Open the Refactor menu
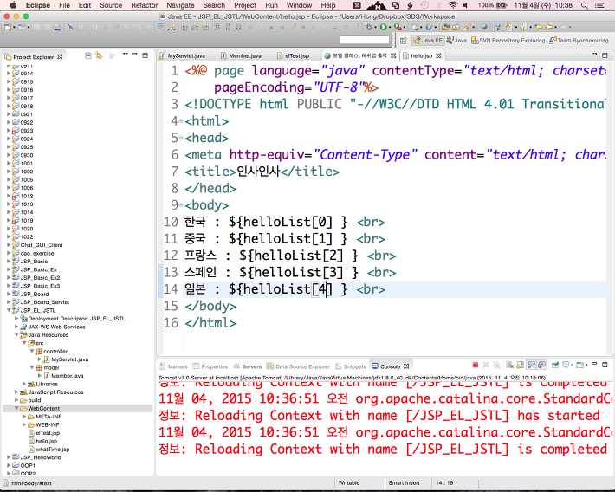 (x=145, y=5)
